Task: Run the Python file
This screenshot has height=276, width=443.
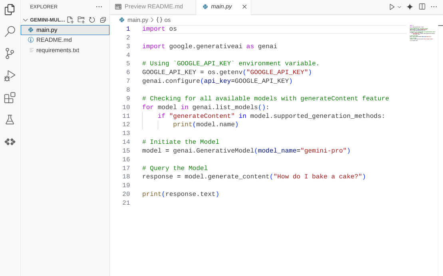Action: 392,7
